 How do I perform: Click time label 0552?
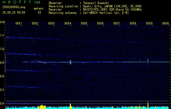(35, 23)
